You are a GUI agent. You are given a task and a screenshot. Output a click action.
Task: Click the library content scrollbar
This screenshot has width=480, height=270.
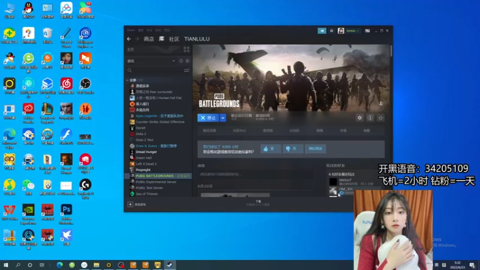click(391, 51)
